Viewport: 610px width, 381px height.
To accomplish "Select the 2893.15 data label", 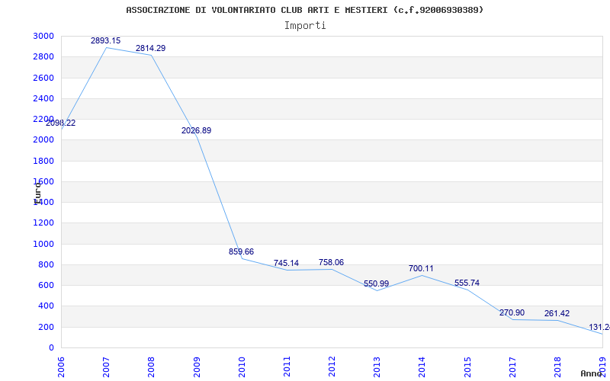I will tap(105, 40).
